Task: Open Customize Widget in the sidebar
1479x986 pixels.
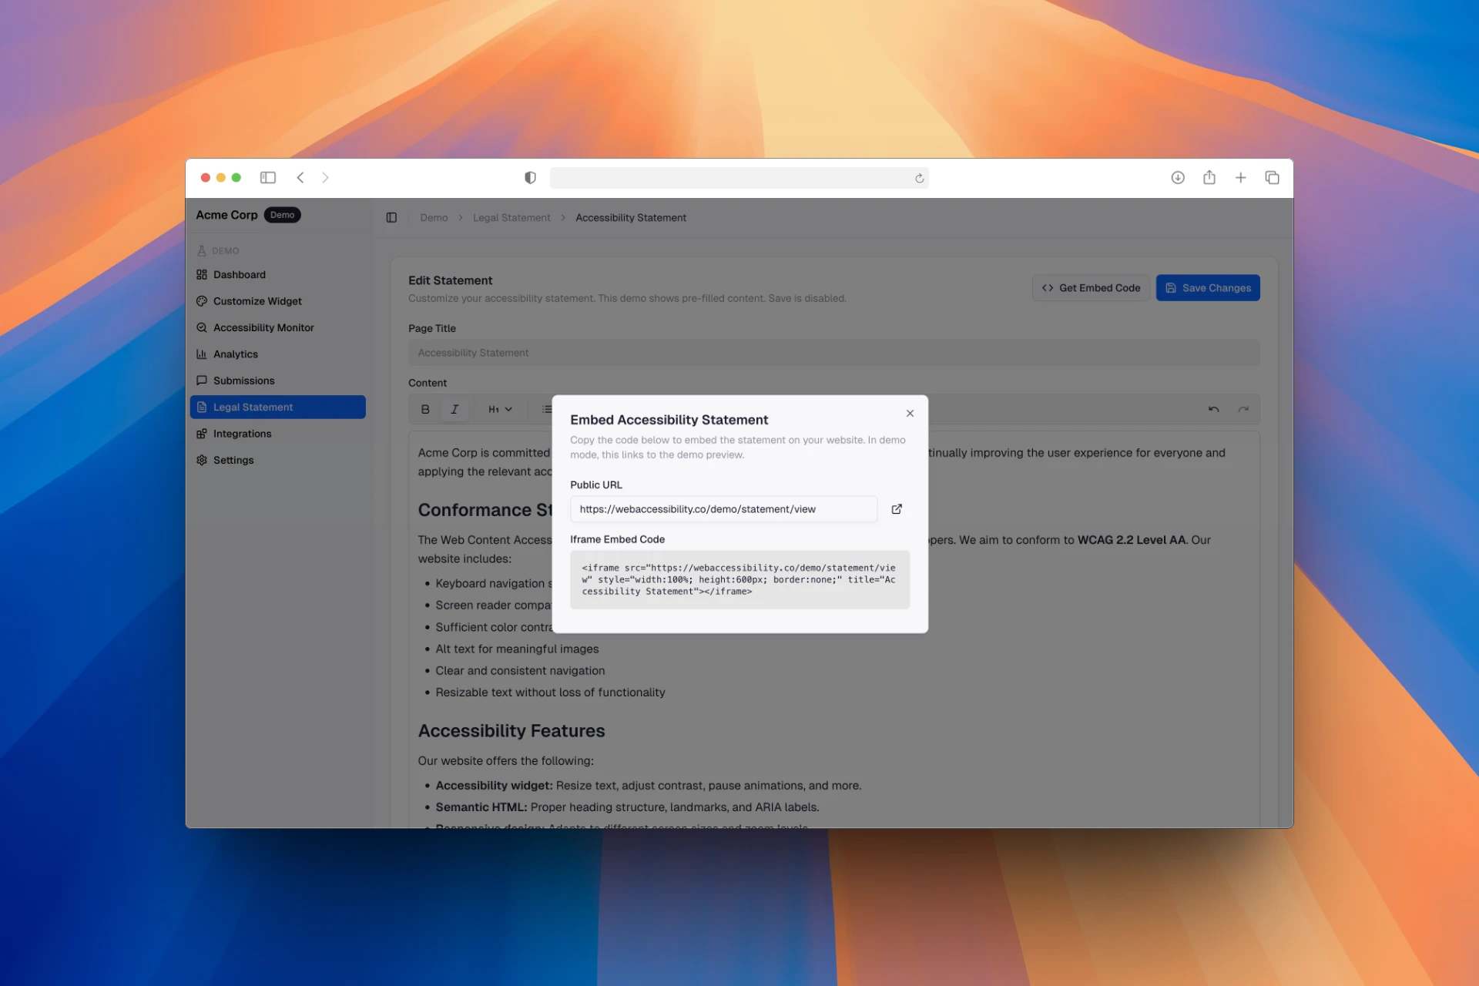Action: [277, 301]
